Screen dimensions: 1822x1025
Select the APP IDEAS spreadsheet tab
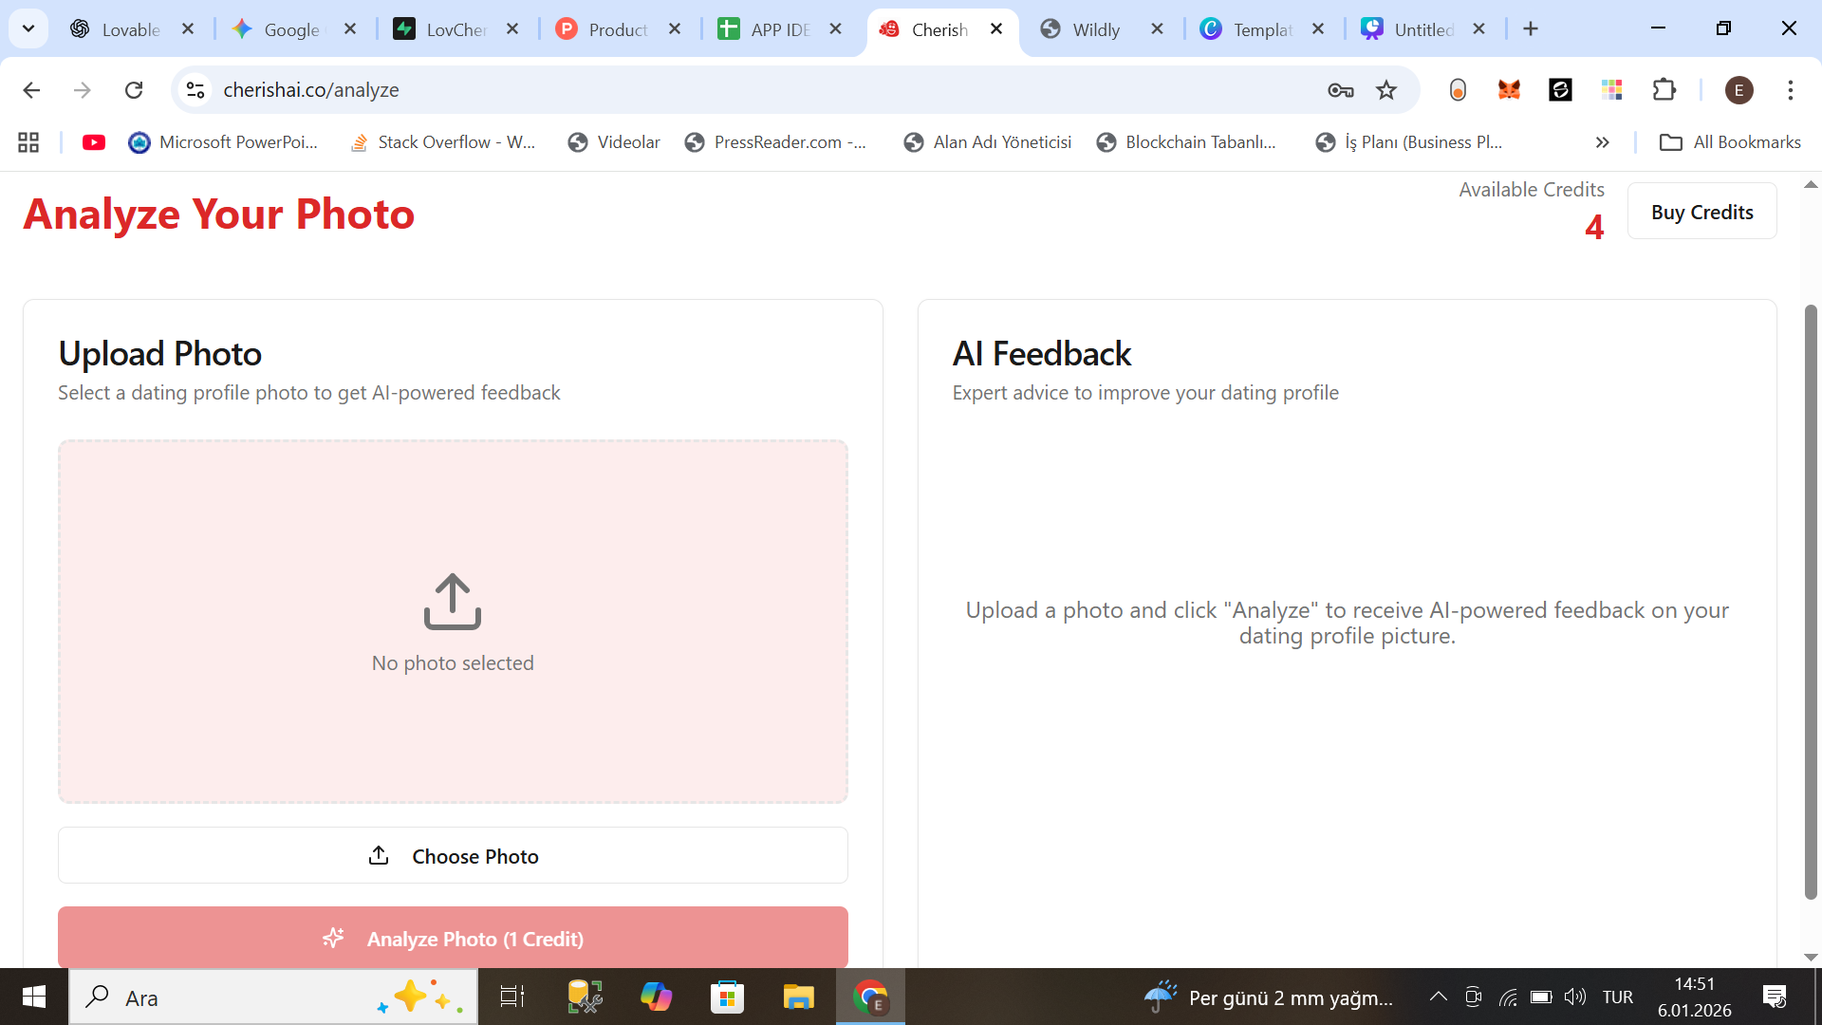pos(778,29)
